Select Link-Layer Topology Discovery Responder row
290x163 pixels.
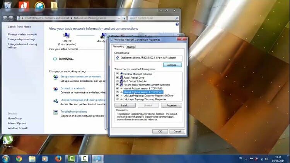[145, 100]
